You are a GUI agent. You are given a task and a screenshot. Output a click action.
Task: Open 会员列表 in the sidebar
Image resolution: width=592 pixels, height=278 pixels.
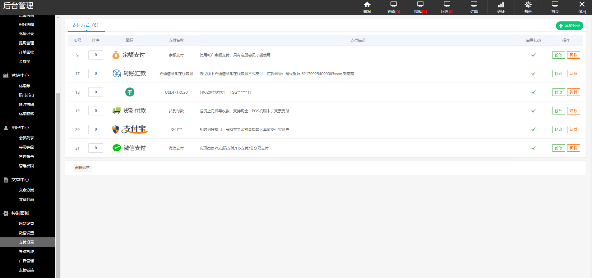coord(26,138)
